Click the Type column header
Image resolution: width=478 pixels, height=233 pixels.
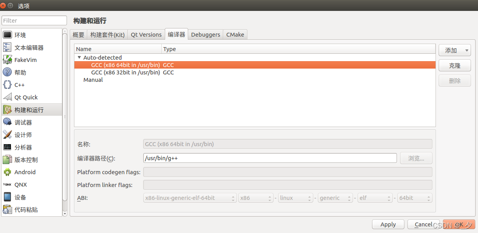[x=298, y=49]
